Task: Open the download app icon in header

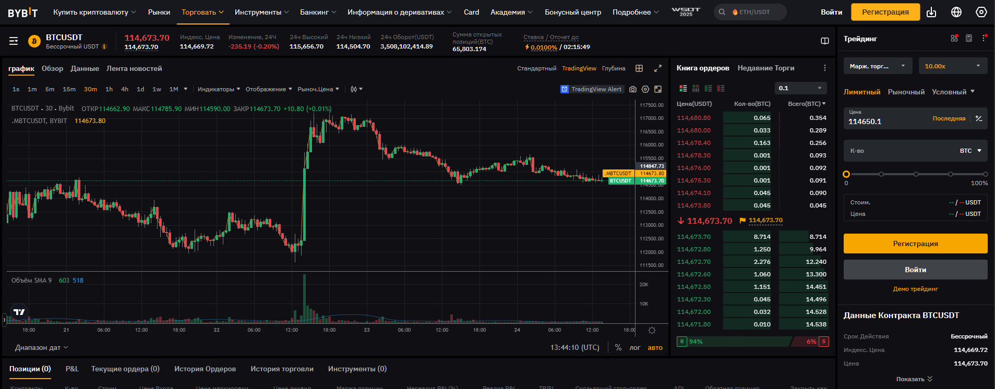Action: (x=931, y=12)
